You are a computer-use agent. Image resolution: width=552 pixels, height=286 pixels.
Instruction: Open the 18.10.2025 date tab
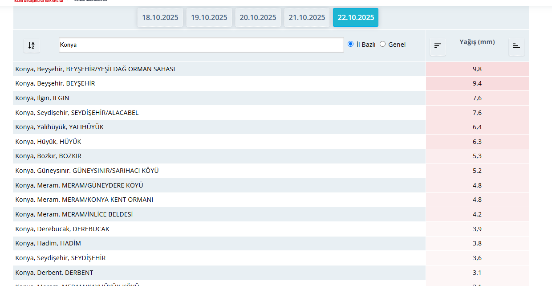(x=160, y=17)
